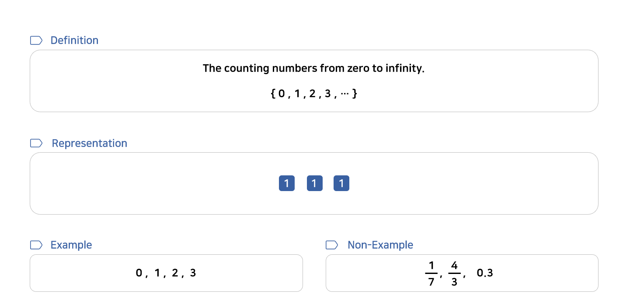Select the middle blue 1 tile
This screenshot has width=630, height=301.
pyautogui.click(x=314, y=184)
